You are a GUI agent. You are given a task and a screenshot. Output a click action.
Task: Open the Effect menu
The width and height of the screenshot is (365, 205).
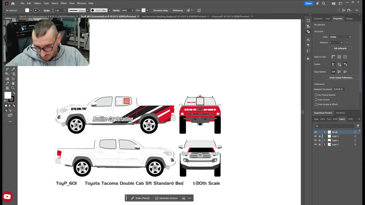(x=64, y=3)
